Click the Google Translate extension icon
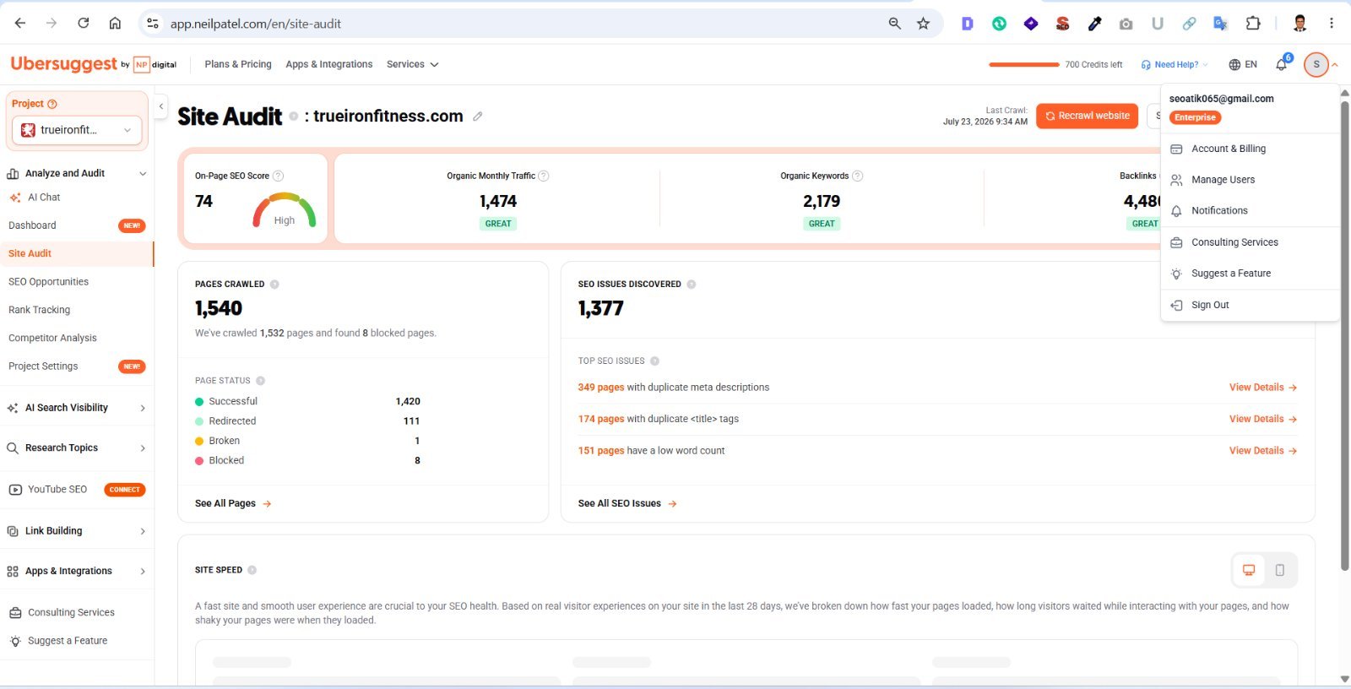Screen dimensions: 1351x689 point(1220,24)
